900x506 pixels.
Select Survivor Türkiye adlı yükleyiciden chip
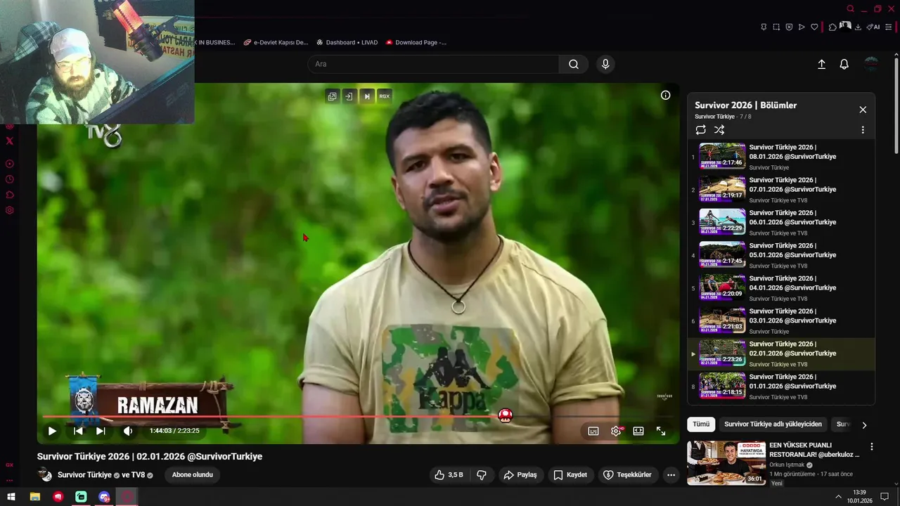(x=773, y=424)
